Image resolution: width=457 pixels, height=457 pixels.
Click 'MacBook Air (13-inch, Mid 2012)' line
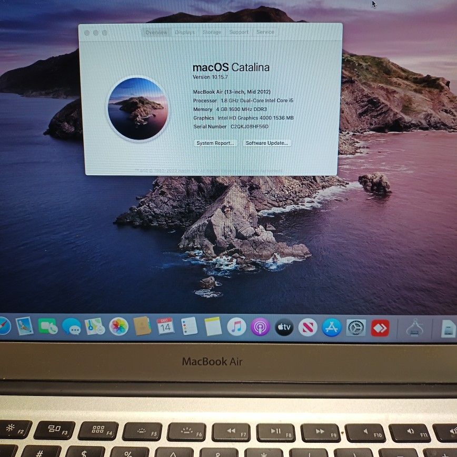coord(232,92)
